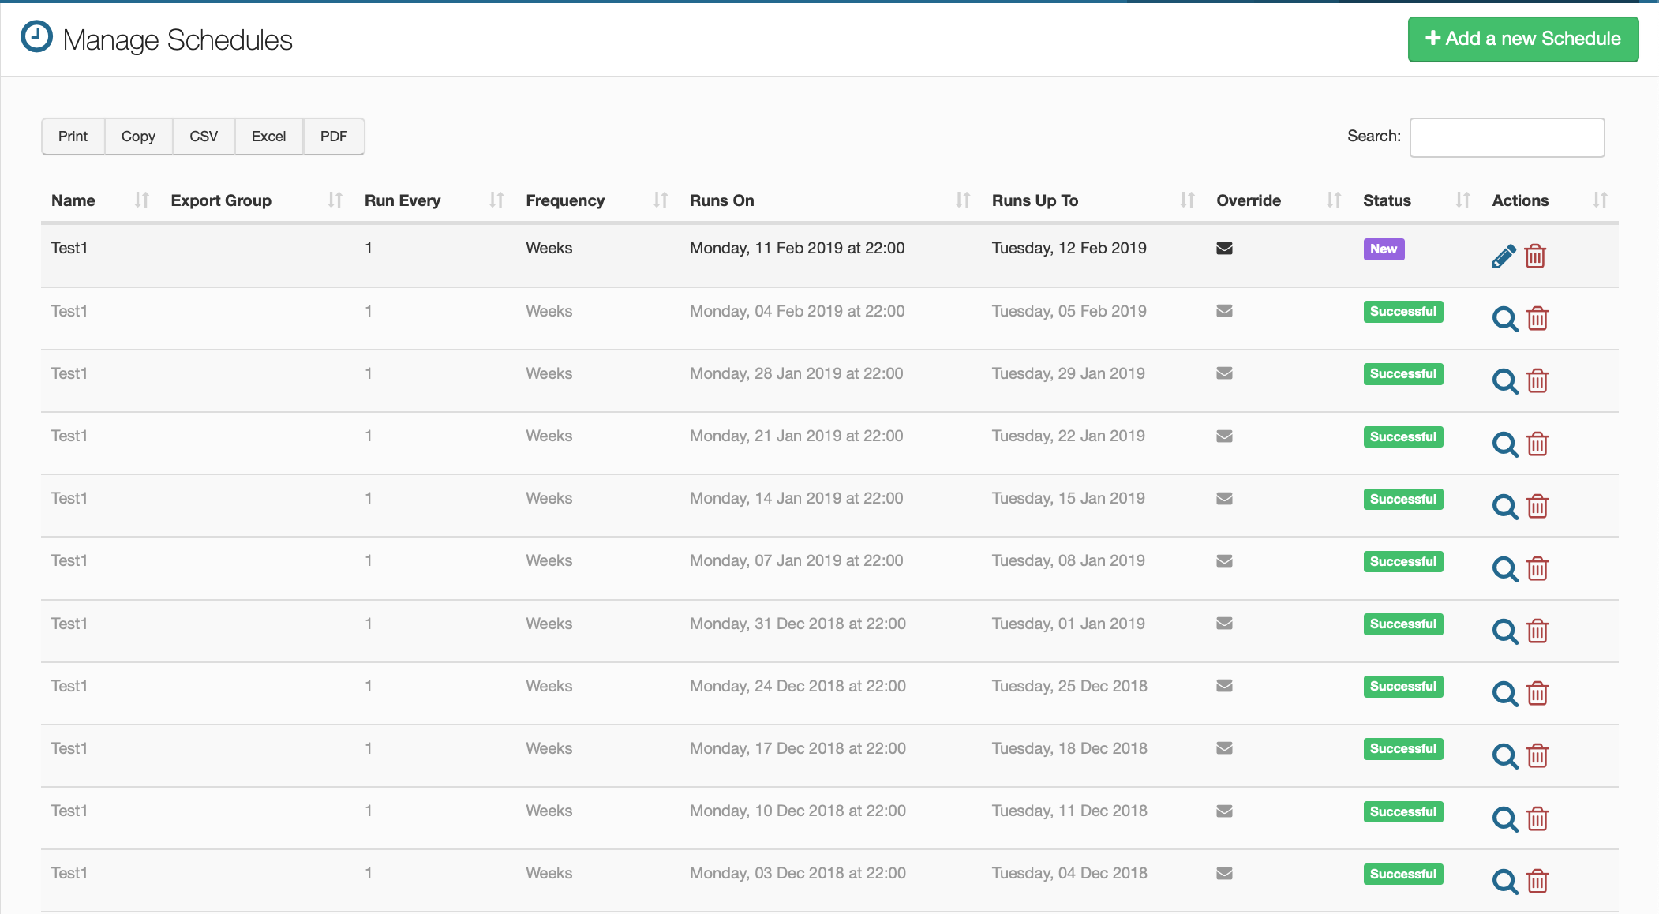1659x914 pixels.
Task: Delete the 11 Feb 2019 schedule via trash icon
Action: 1535,257
